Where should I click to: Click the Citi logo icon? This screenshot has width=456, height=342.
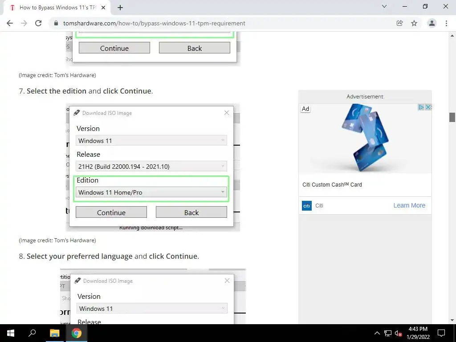pyautogui.click(x=307, y=206)
